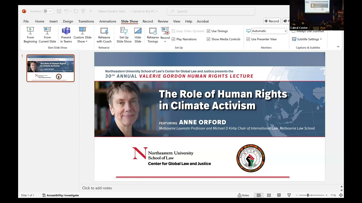Open the Automatic monitor combo box
Image resolution: width=362 pixels, height=203 pixels.
[x=269, y=31]
